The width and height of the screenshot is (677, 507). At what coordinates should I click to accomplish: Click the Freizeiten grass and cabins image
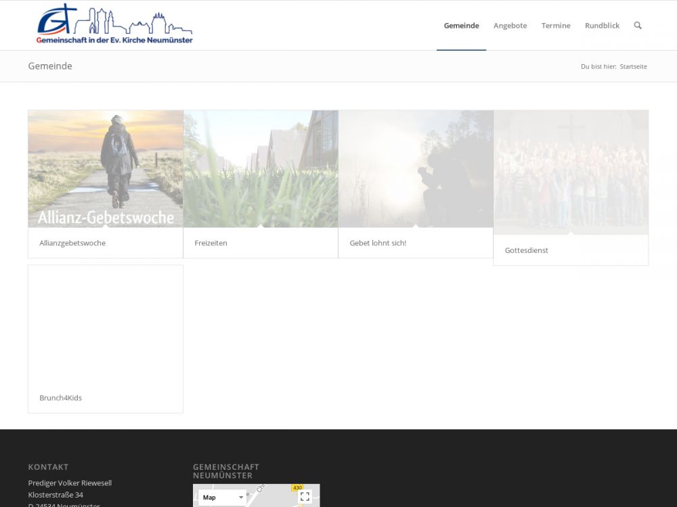pos(261,169)
